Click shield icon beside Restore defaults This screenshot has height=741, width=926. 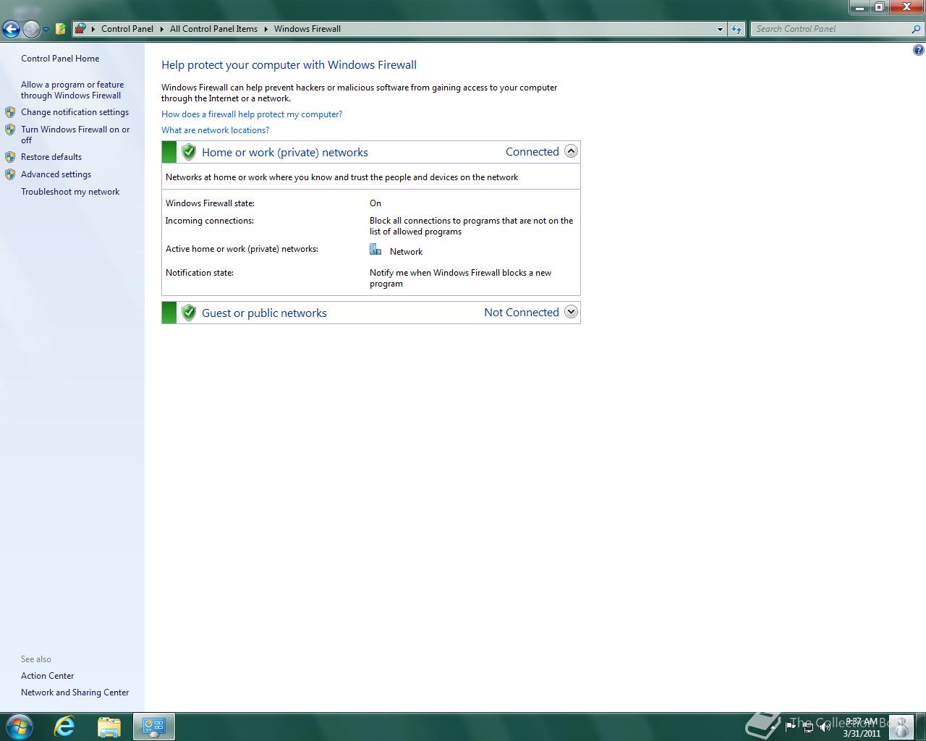coord(10,157)
